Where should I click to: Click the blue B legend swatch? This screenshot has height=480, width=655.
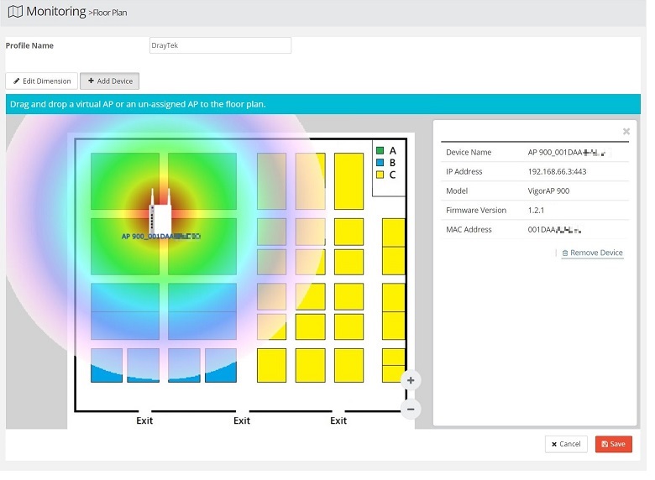click(x=380, y=162)
